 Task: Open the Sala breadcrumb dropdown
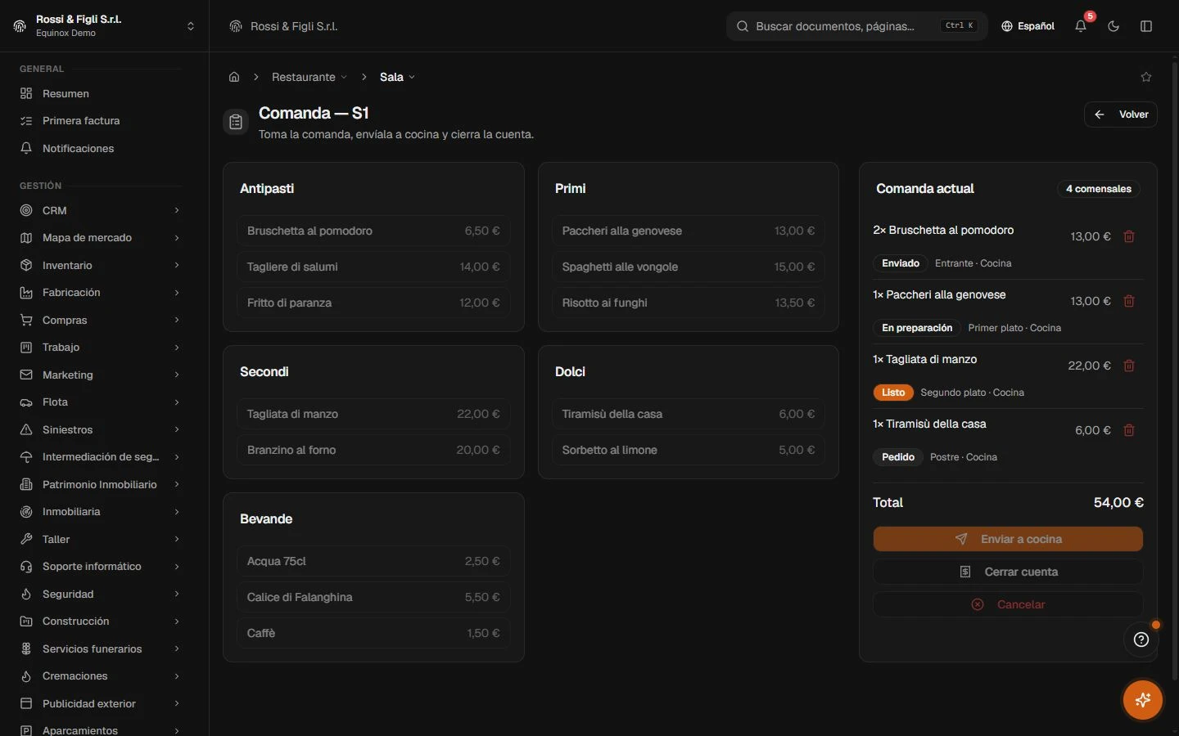click(x=397, y=77)
